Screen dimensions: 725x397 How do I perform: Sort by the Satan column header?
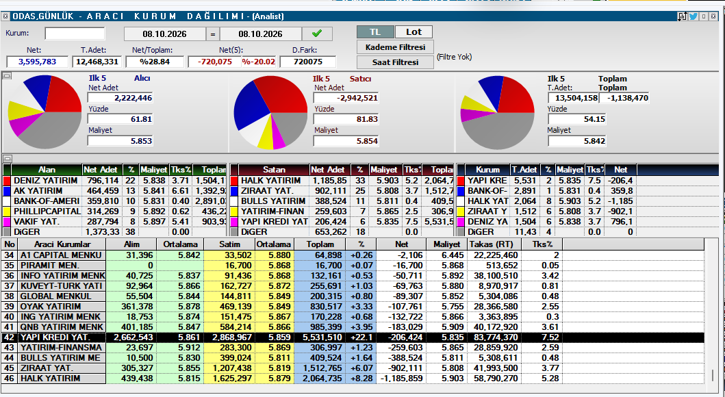(274, 170)
